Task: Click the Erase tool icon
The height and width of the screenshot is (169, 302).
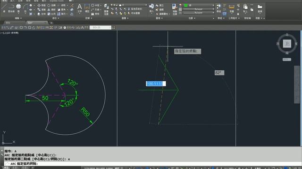Action: [x=72, y=5]
